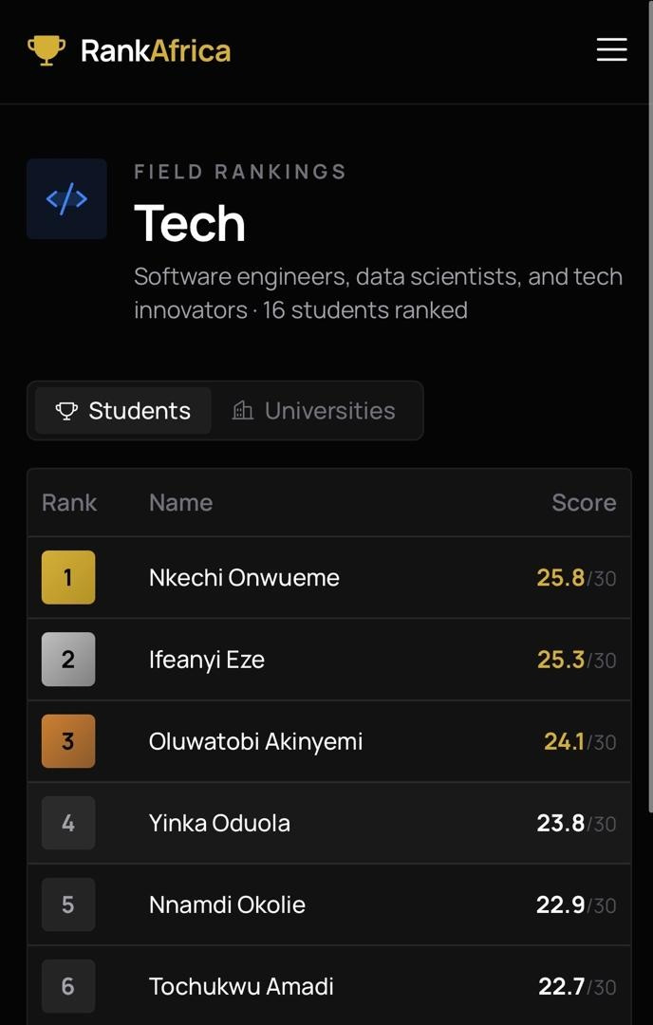Click the RankAfrica trophy logo icon

point(47,50)
